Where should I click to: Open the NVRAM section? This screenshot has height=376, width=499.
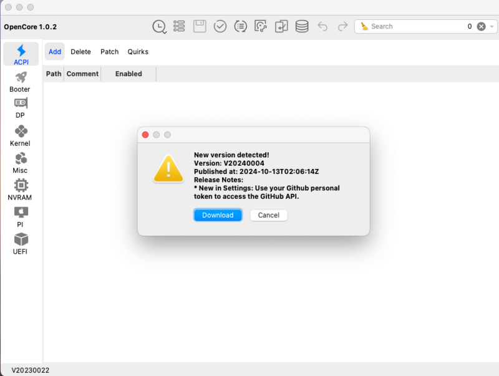[x=20, y=190]
